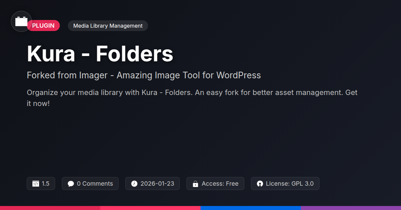Click the 2026-01-23 date text
Screen dimensions: 401x210
click(x=157, y=184)
